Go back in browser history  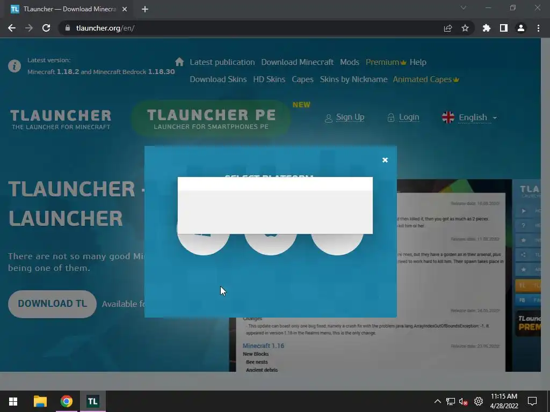click(x=12, y=28)
